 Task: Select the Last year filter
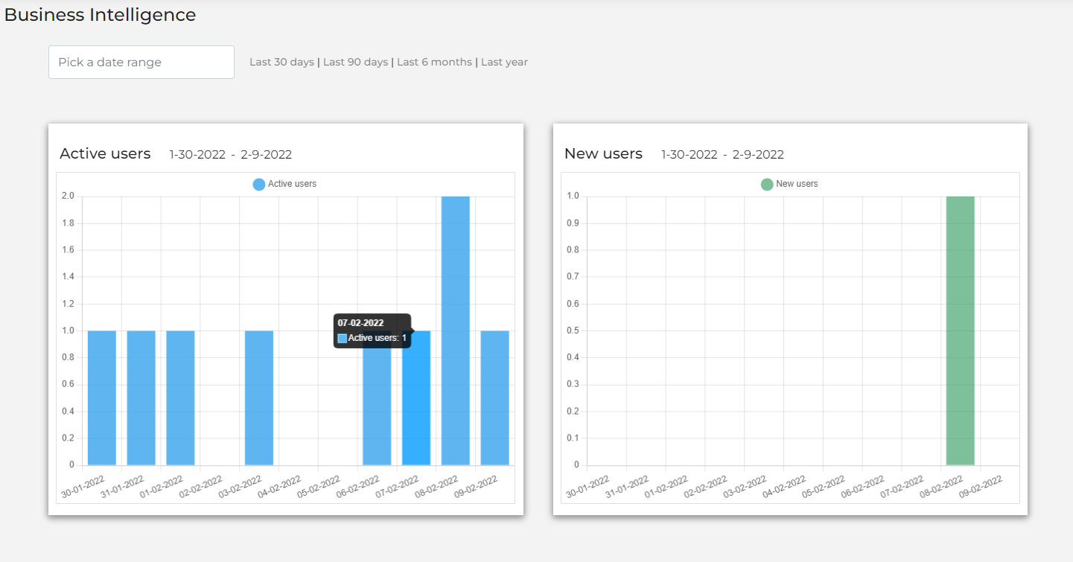coord(504,63)
